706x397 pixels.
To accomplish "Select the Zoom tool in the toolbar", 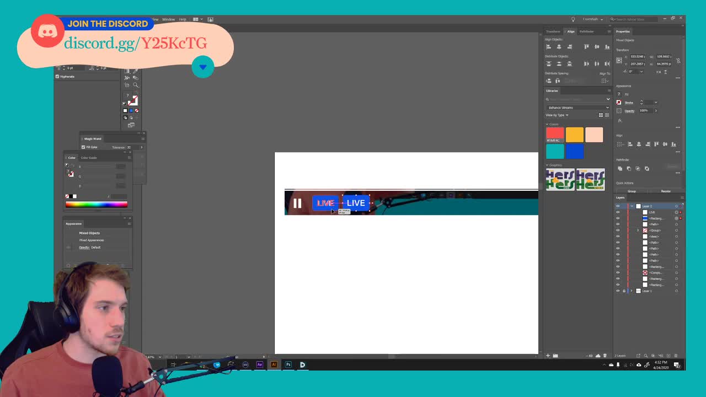I will pyautogui.click(x=136, y=84).
